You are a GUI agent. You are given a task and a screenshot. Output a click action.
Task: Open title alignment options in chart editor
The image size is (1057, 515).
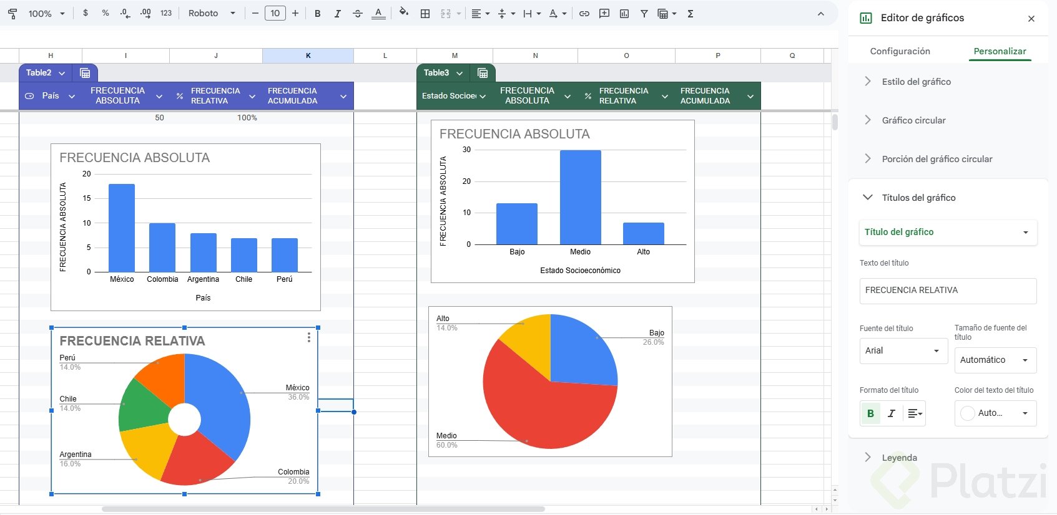point(915,413)
